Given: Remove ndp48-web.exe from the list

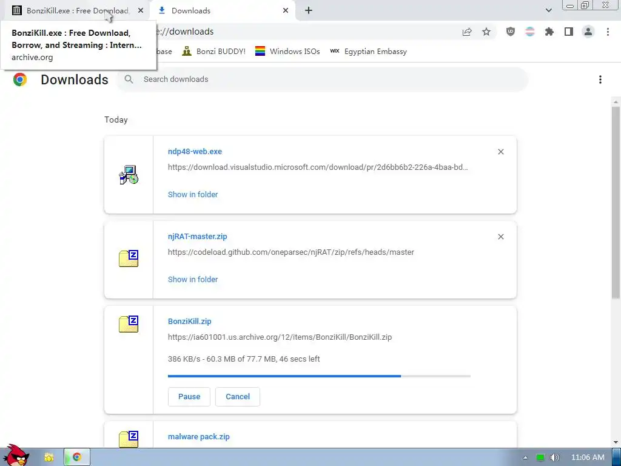Looking at the screenshot, I should tap(500, 152).
